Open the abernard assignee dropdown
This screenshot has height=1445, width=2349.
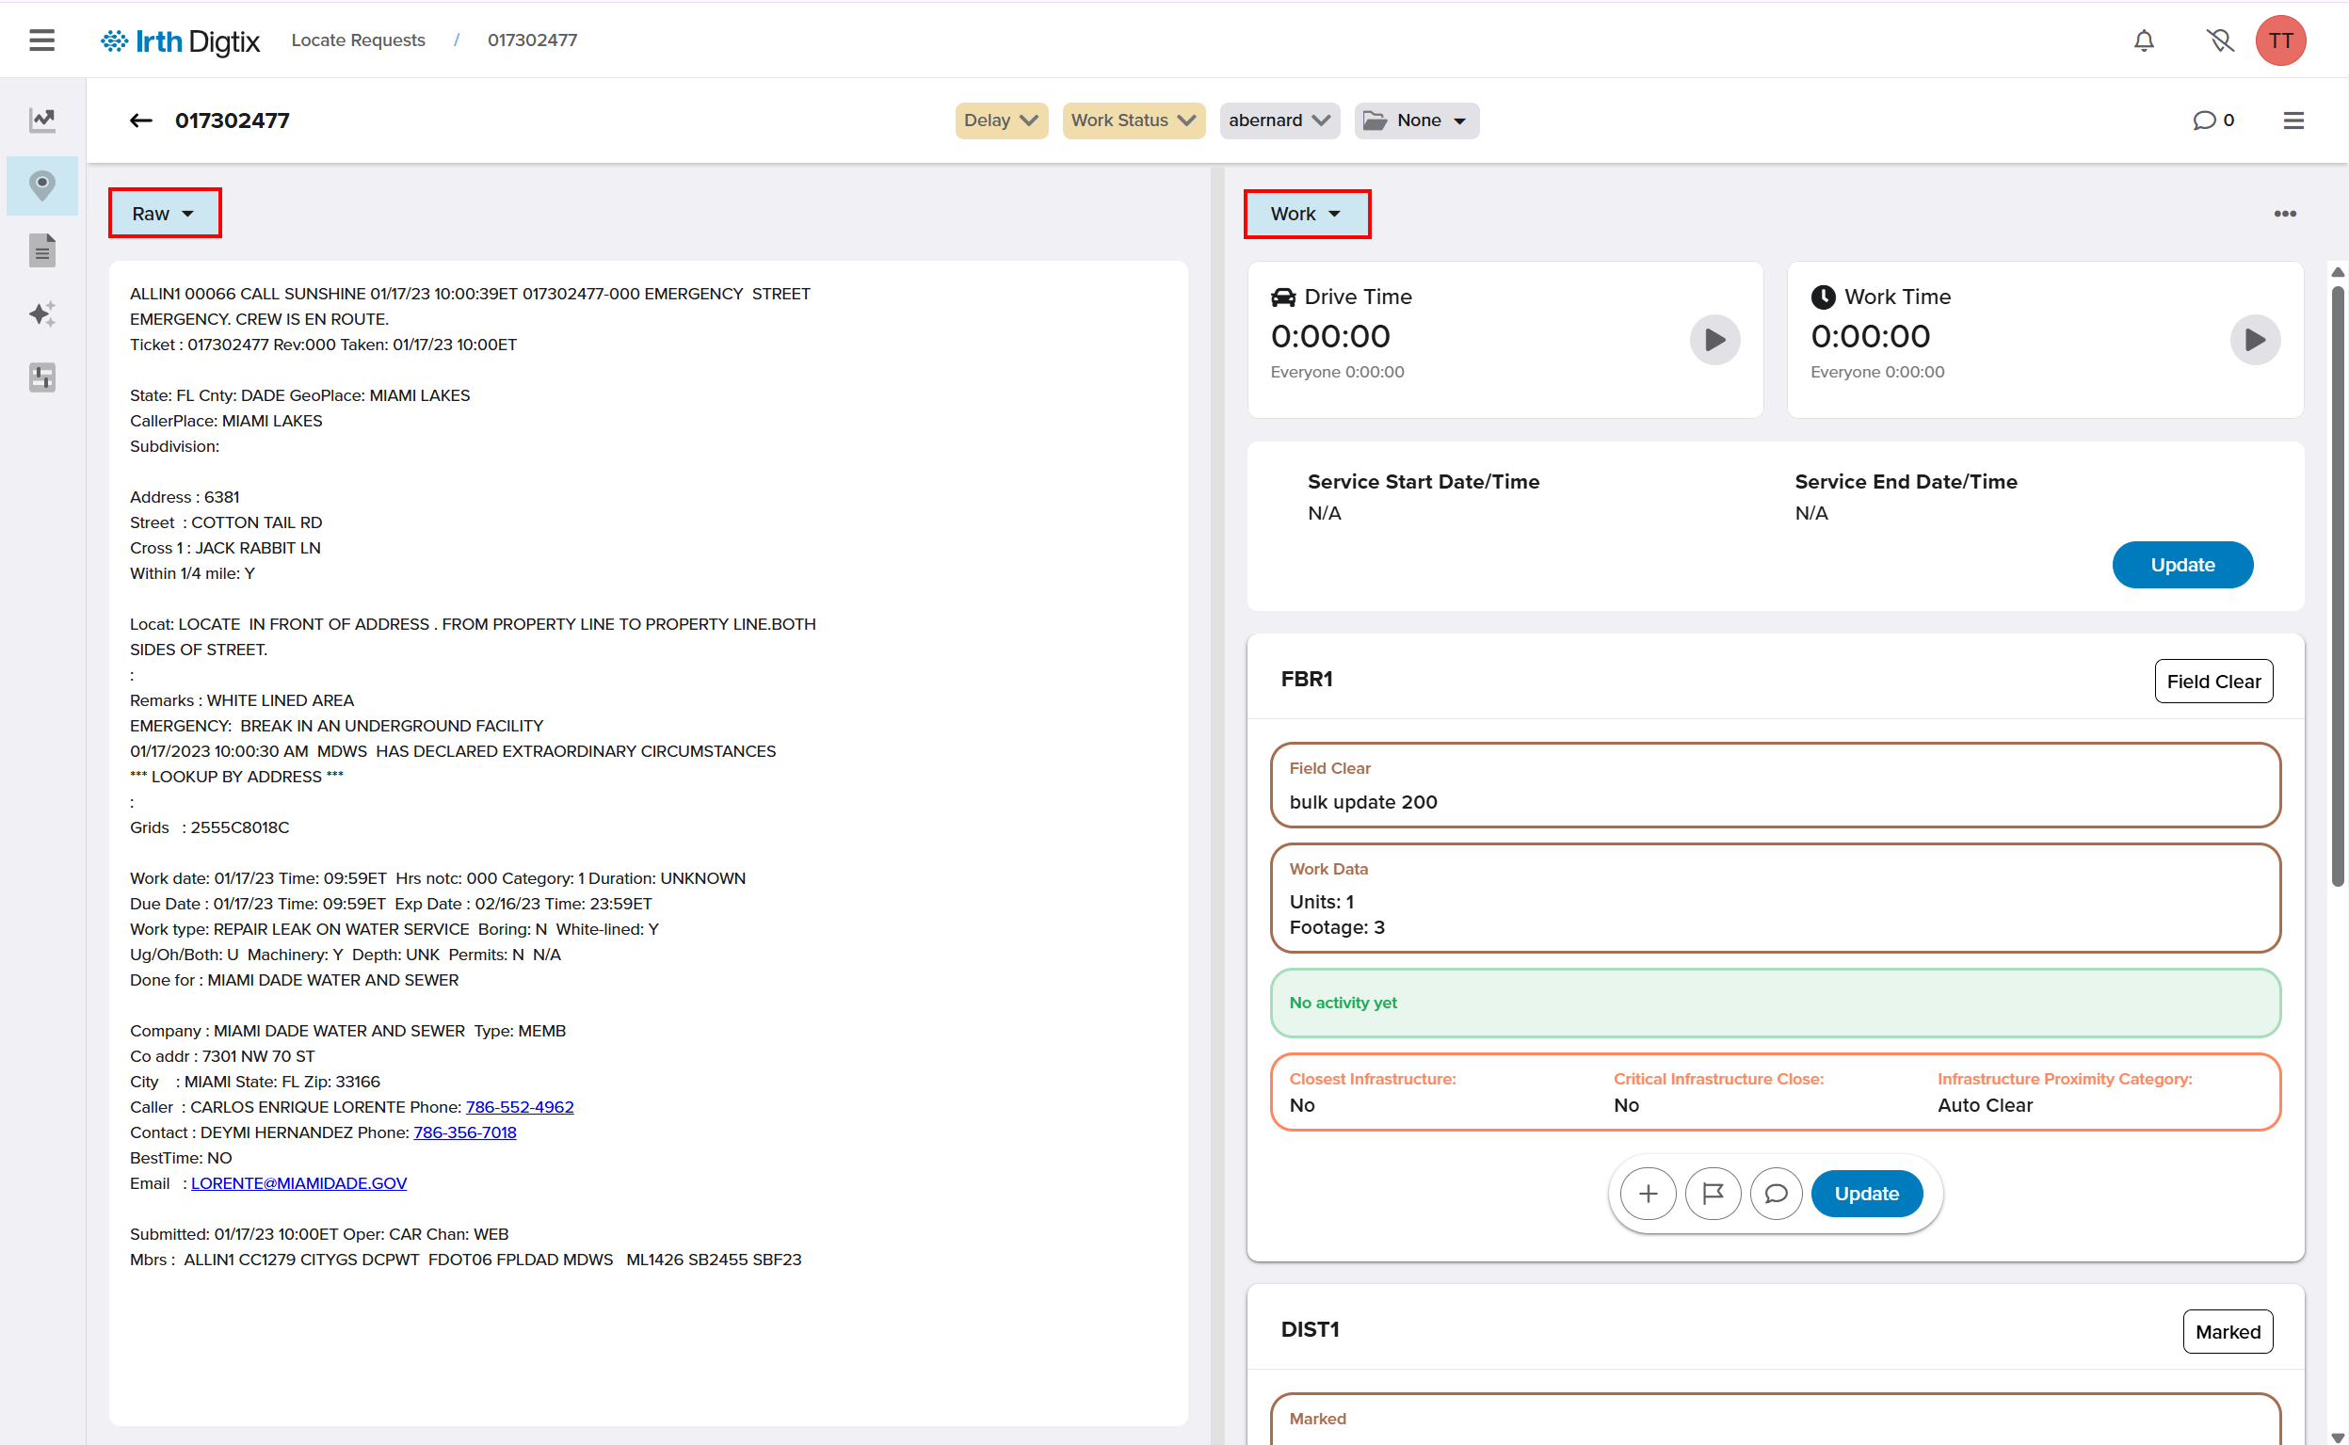(x=1279, y=120)
